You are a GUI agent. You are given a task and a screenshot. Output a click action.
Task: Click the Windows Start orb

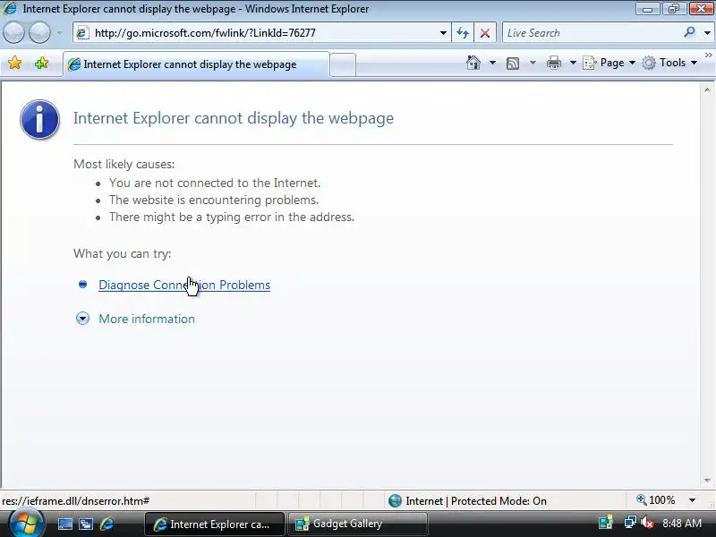pyautogui.click(x=26, y=523)
